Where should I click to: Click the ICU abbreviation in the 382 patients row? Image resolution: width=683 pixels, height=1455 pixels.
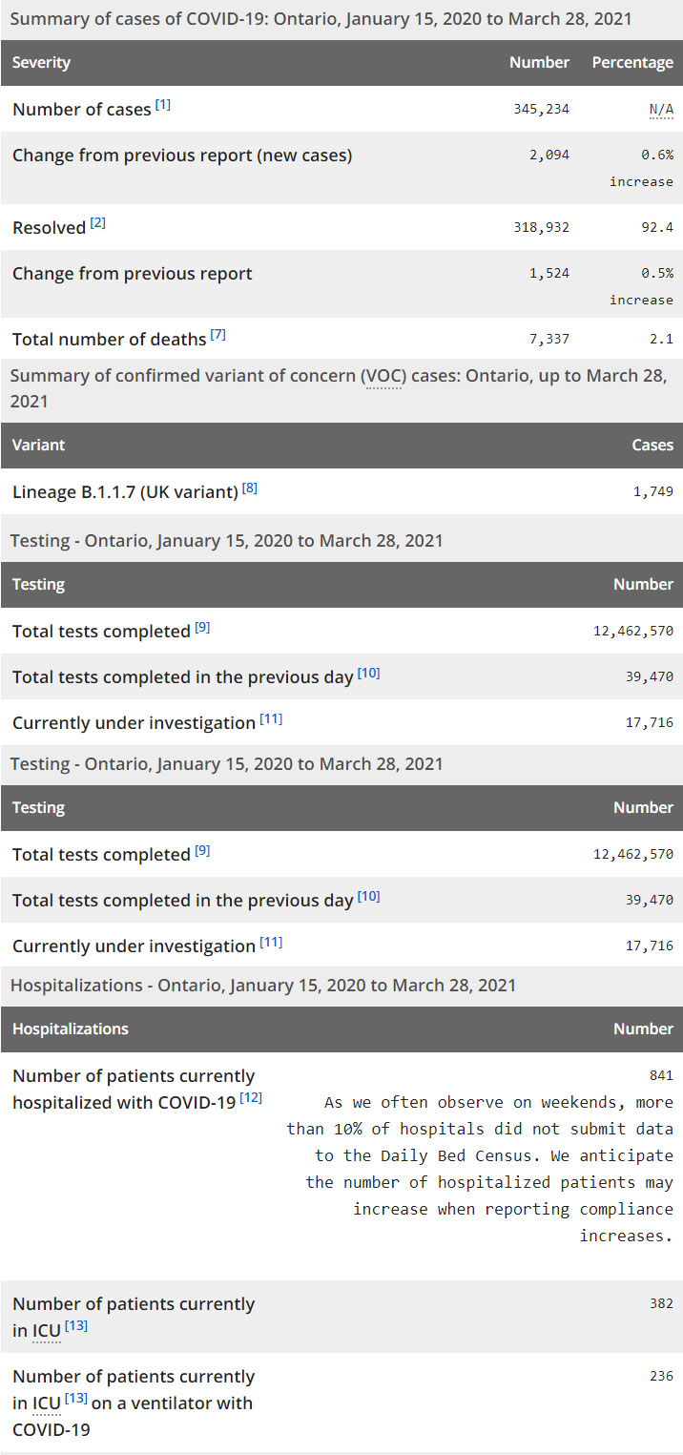[x=46, y=1331]
